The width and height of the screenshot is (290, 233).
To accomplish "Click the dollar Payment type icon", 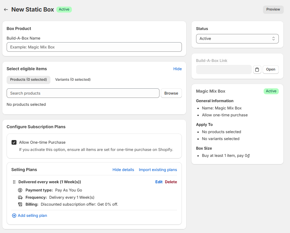I will [20, 190].
